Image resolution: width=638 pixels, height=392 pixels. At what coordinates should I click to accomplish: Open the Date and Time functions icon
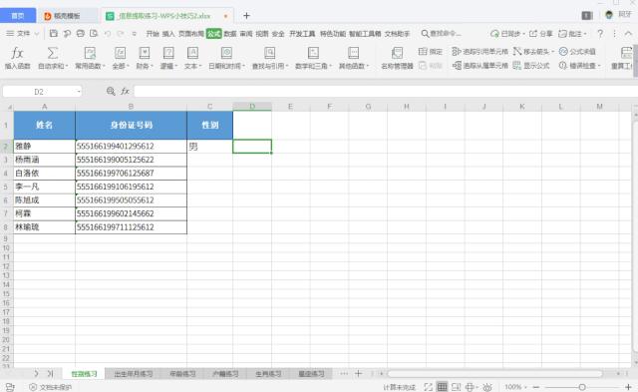pos(226,53)
